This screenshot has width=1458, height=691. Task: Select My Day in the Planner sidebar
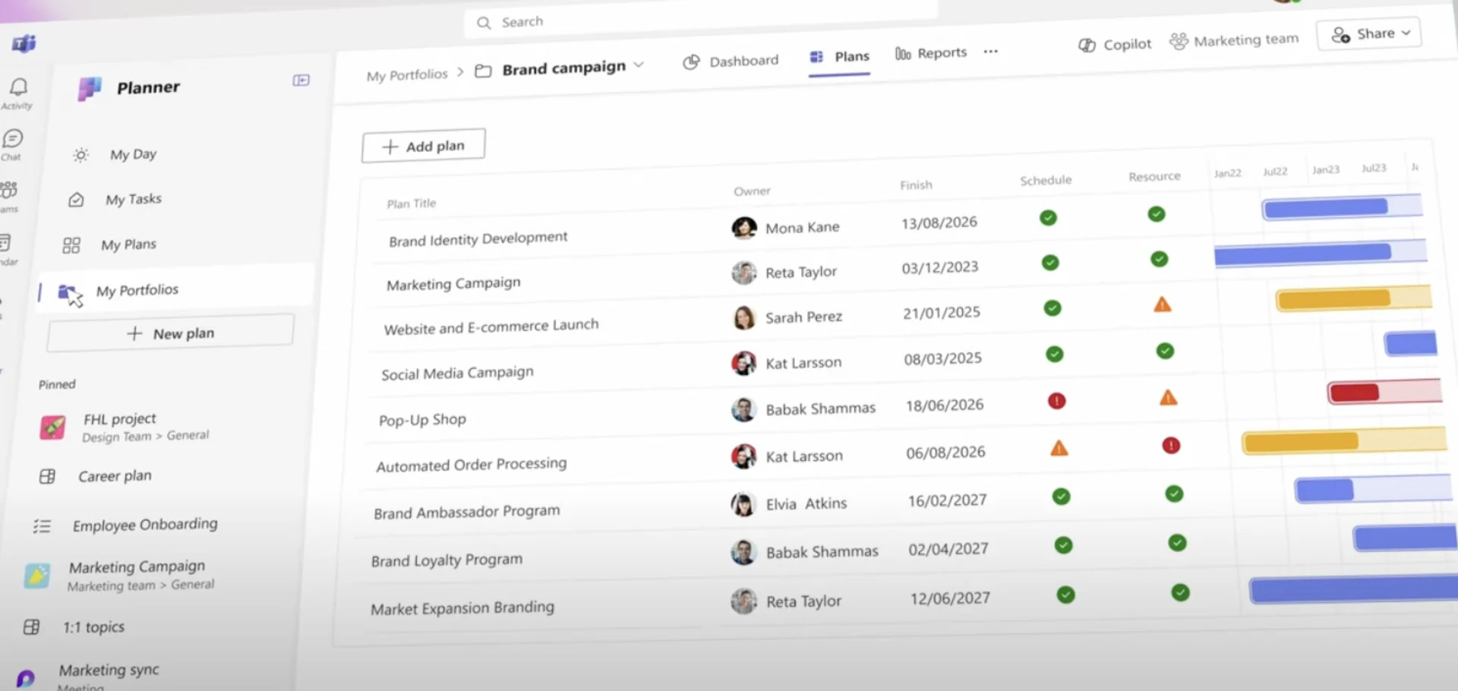[x=132, y=154]
